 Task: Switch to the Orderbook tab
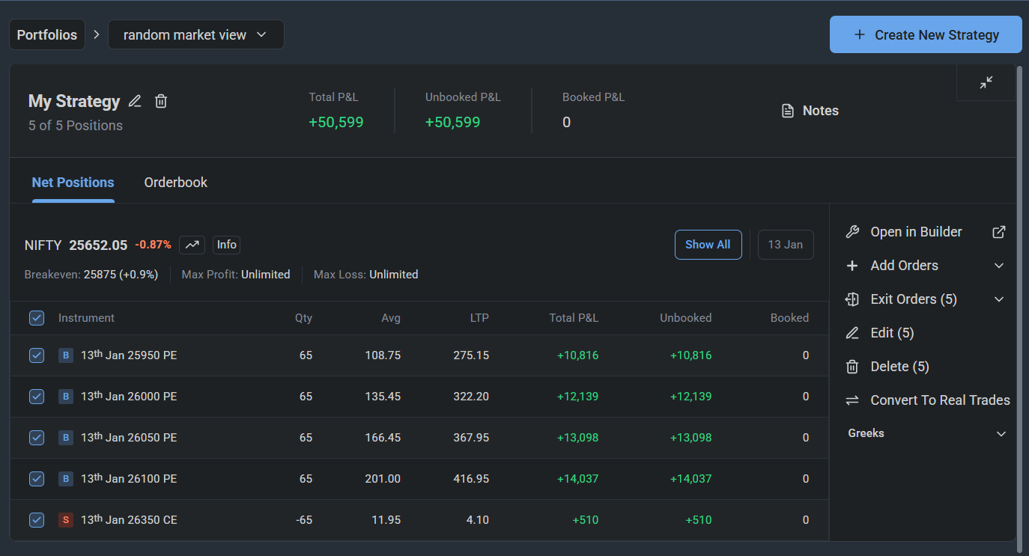tap(175, 183)
